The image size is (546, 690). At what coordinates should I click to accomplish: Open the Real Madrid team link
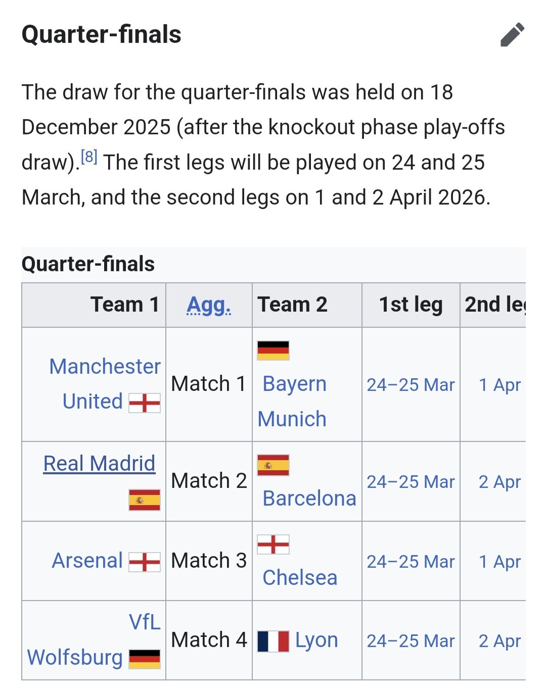(x=99, y=463)
